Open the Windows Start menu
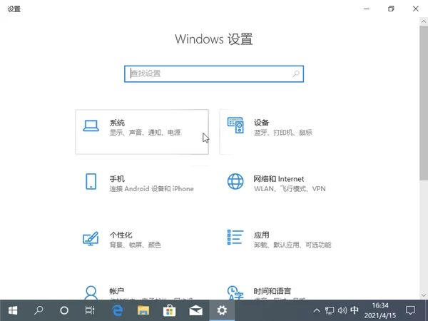 [x=13, y=310]
